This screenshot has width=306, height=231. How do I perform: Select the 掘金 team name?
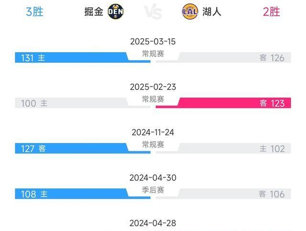pos(94,11)
